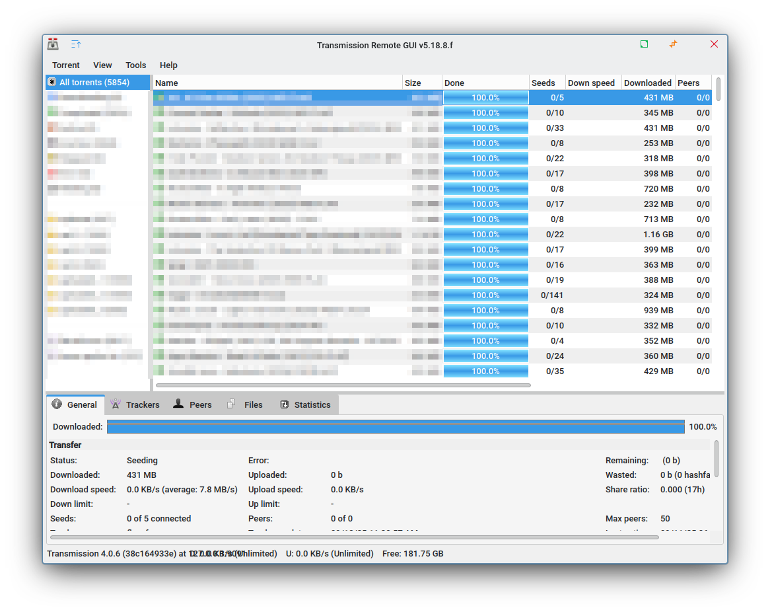Click the General tab info icon

57,404
